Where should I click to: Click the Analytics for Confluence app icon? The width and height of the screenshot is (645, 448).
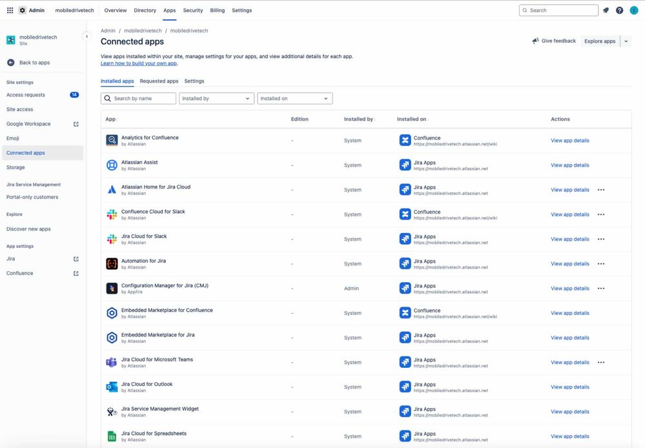pos(112,140)
